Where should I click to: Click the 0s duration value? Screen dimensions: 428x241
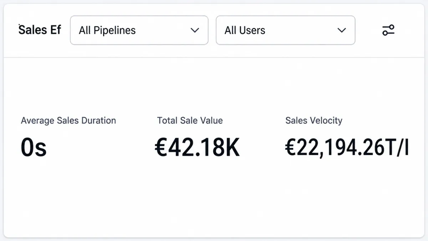(x=34, y=148)
